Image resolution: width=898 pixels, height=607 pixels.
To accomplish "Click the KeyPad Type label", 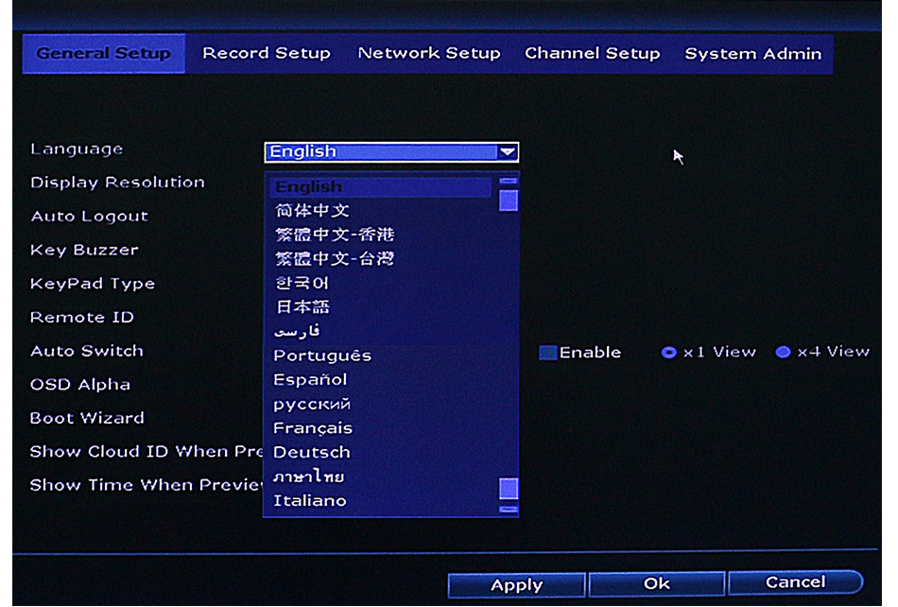I will pos(93,284).
